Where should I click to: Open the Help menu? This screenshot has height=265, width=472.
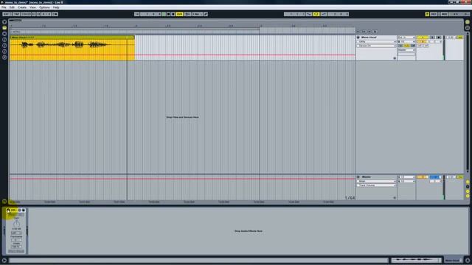[56, 7]
